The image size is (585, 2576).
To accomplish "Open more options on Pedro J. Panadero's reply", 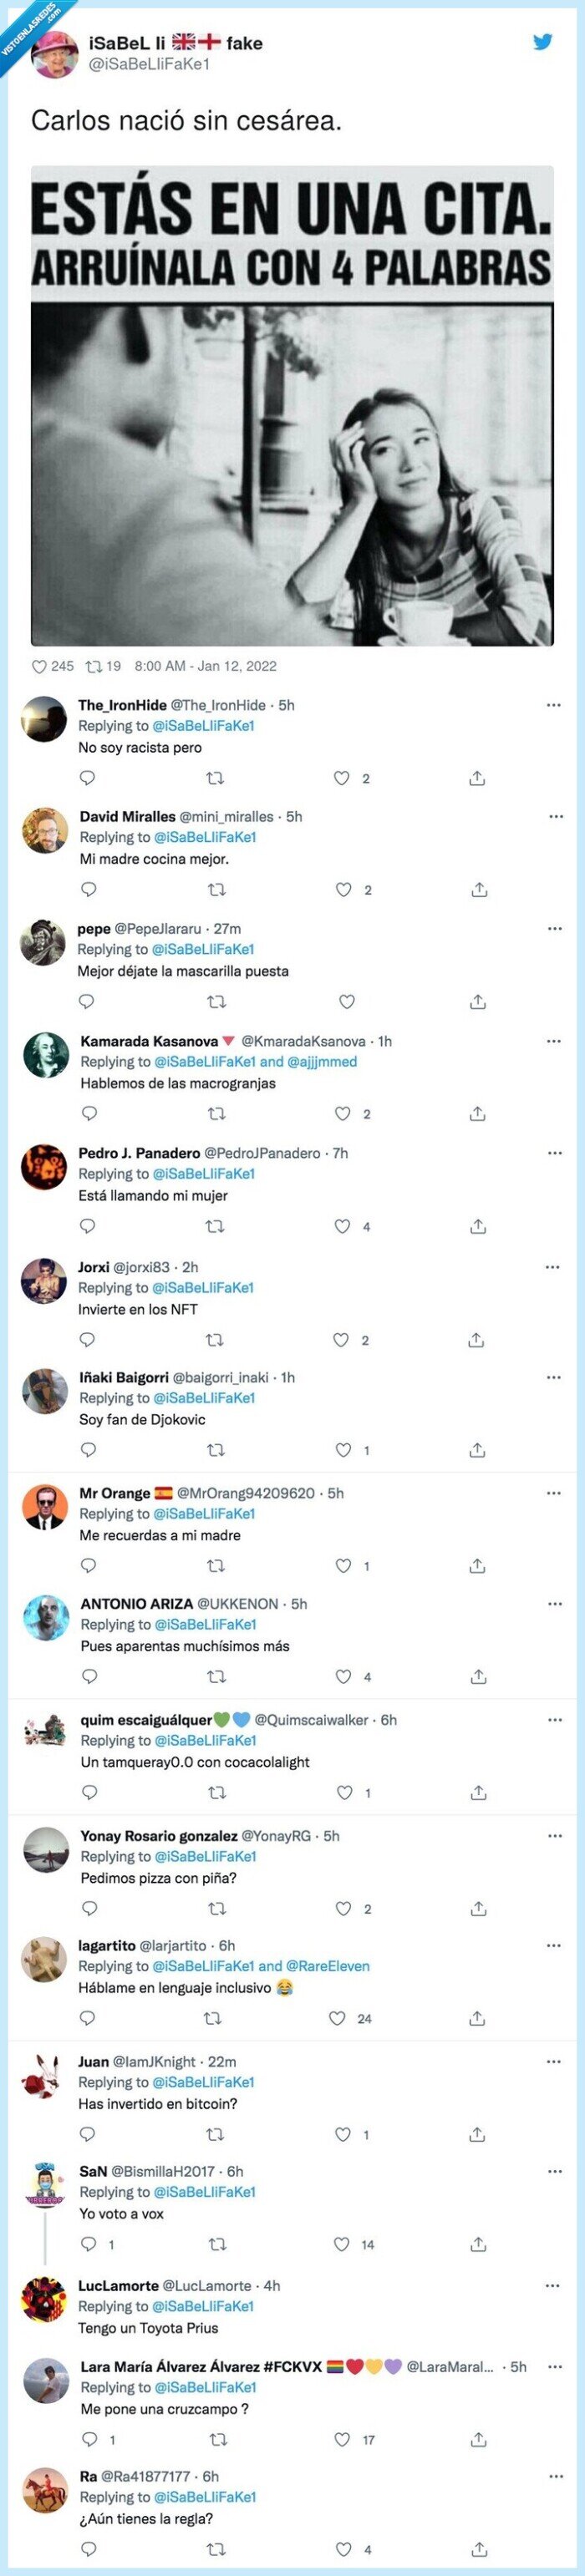I will coord(553,1153).
